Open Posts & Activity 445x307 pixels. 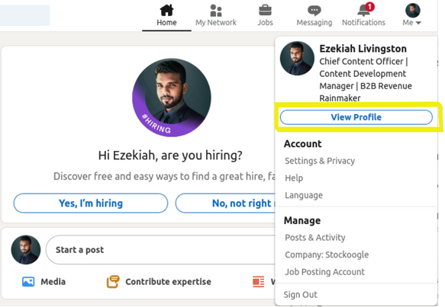(x=315, y=238)
